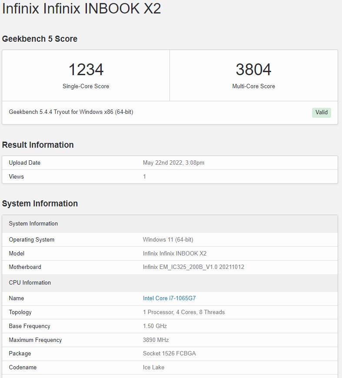Click the Name row label
Screen dimensions: 342x378
(17, 298)
